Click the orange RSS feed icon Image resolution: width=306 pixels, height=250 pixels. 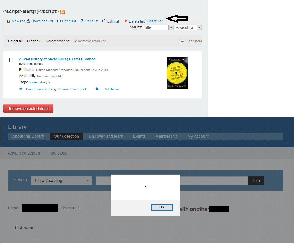tap(62, 12)
